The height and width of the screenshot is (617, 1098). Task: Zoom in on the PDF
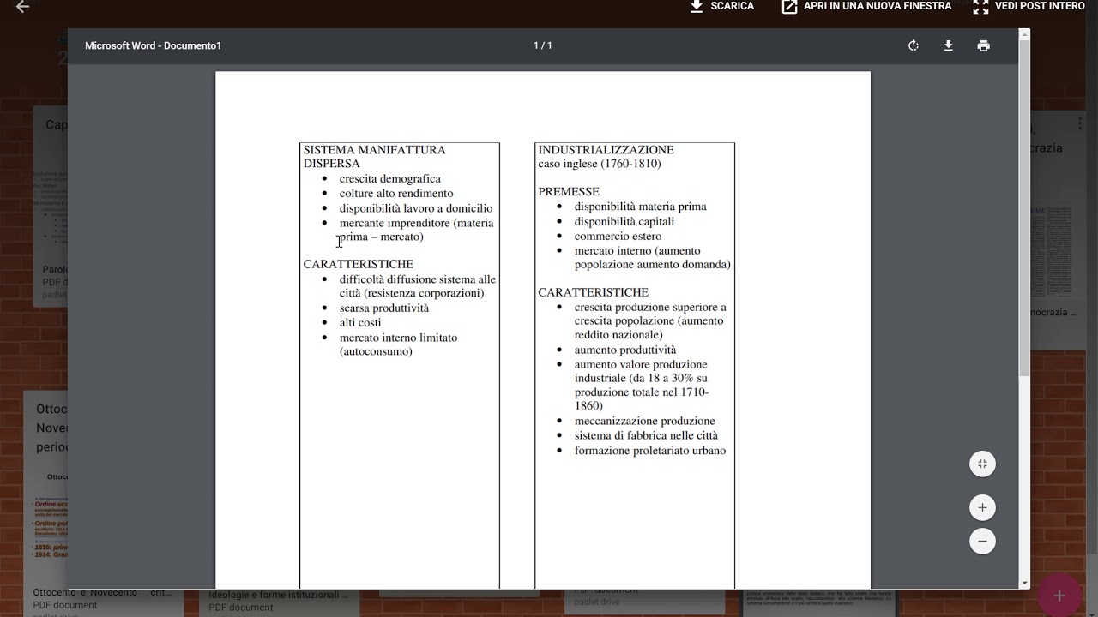pos(982,507)
